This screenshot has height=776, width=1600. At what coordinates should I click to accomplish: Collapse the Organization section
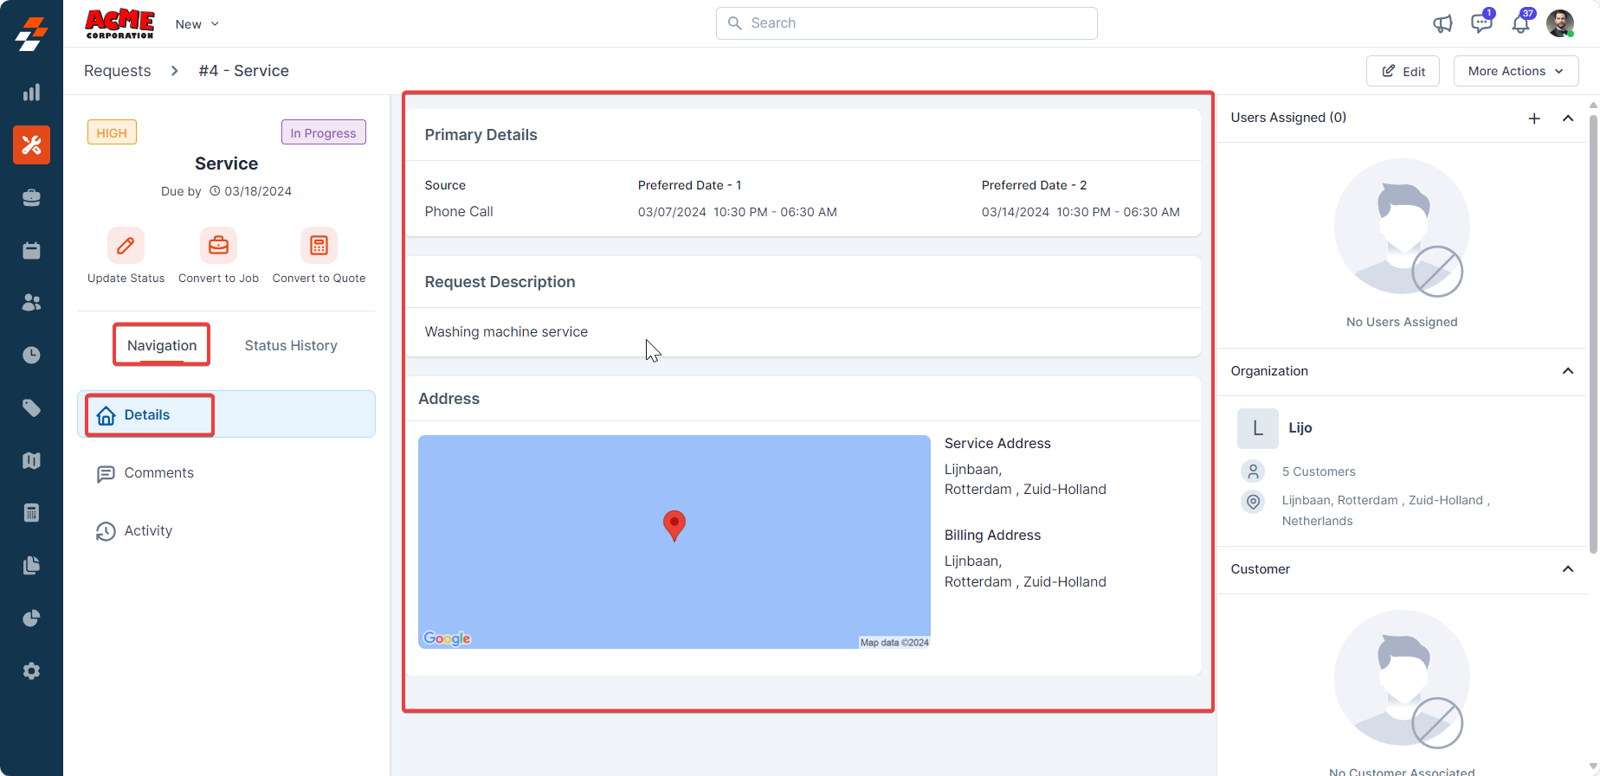(1568, 371)
